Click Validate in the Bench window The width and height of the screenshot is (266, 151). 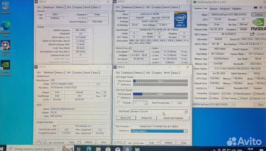click(x=168, y=143)
